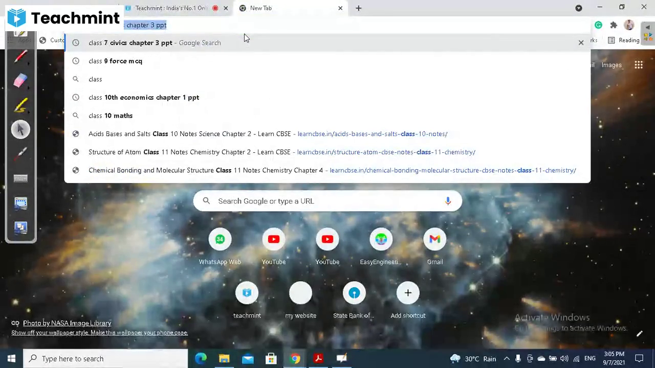This screenshot has height=368, width=655.
Task: Remove the class 7 civics suggestion
Action: (581, 43)
